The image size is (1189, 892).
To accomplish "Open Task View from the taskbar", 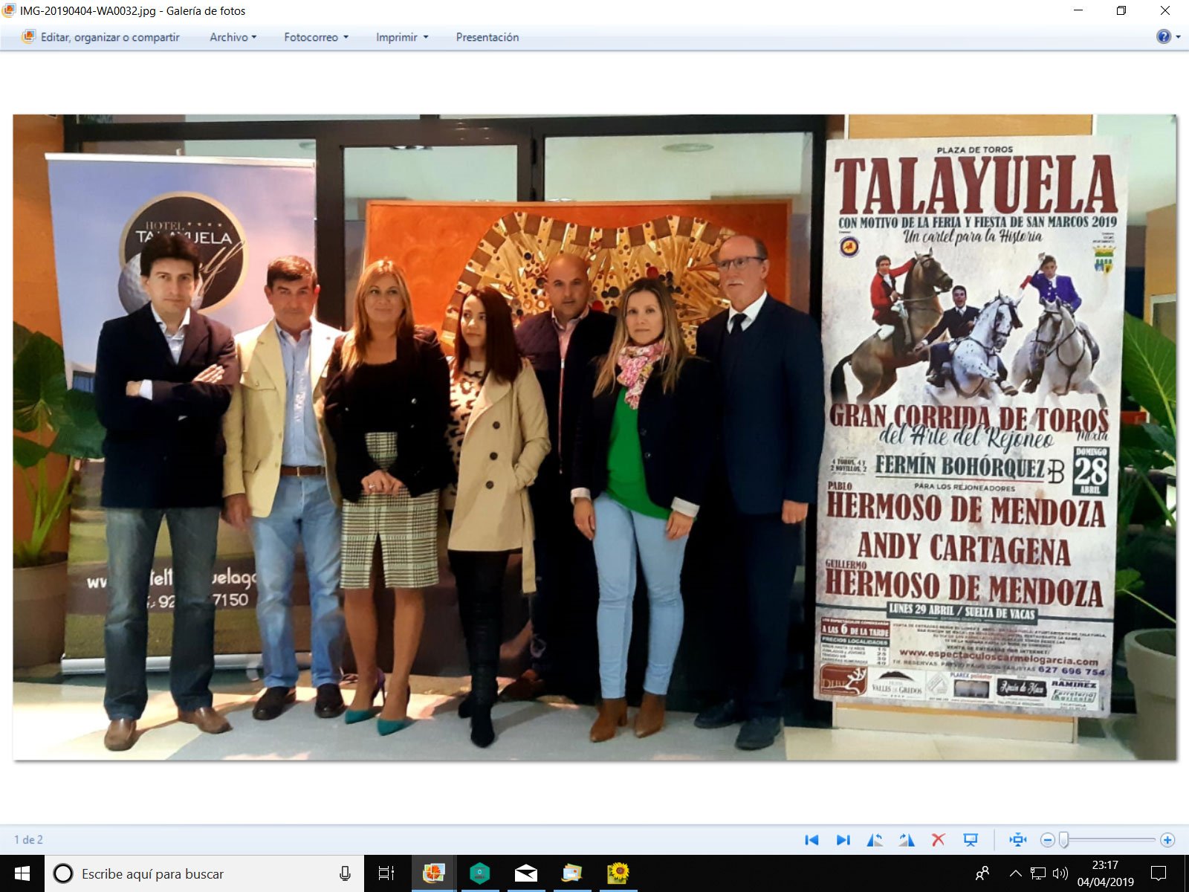I will [386, 873].
